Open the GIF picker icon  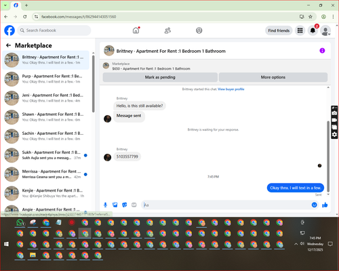point(134,205)
